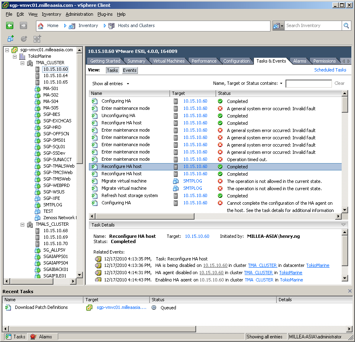
Task: Click the 10.15.10.60 target link in Task Details
Action: (197, 237)
